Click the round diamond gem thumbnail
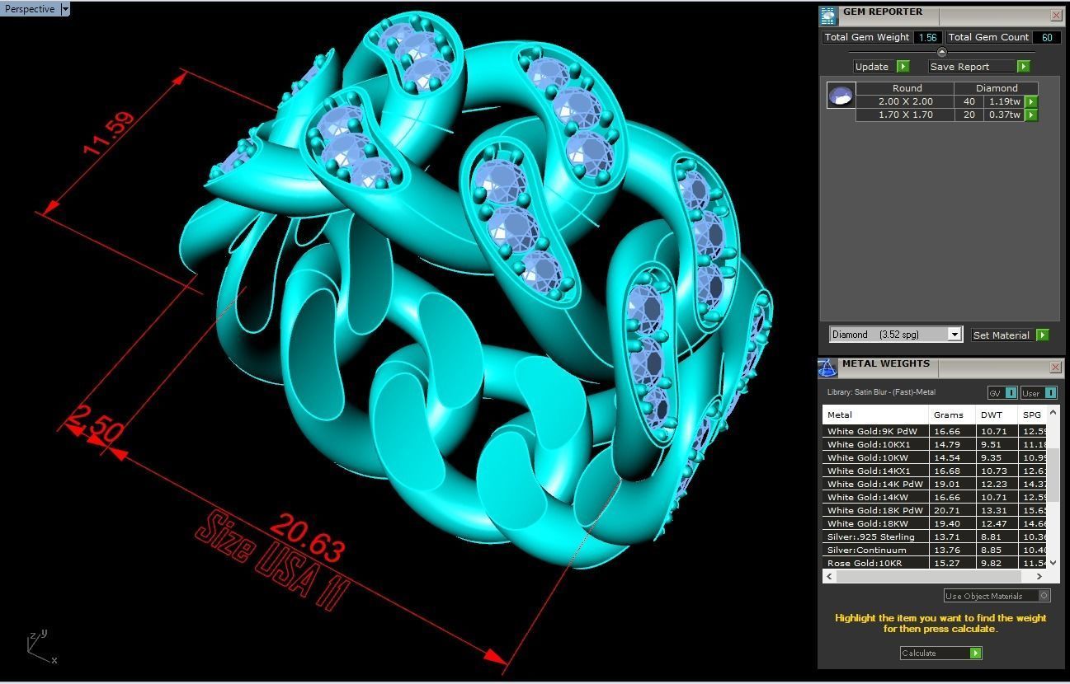The width and height of the screenshot is (1070, 684). point(841,96)
